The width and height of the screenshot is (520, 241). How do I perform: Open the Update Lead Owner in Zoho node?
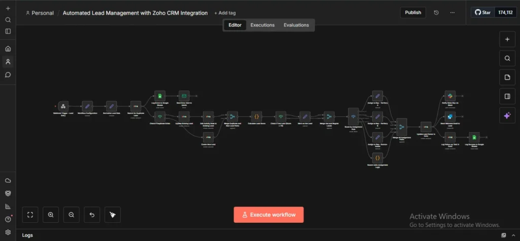coord(426,127)
